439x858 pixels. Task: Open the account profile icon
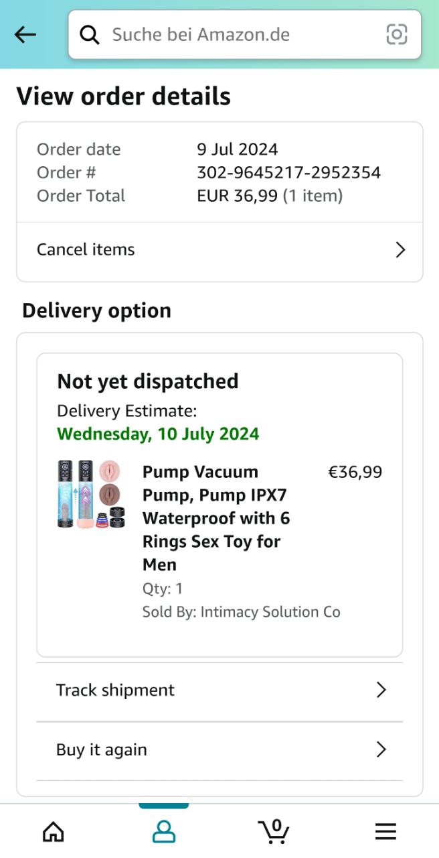pyautogui.click(x=163, y=832)
